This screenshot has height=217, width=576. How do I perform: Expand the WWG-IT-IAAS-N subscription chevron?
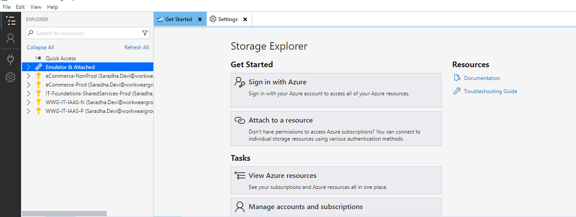pos(28,102)
